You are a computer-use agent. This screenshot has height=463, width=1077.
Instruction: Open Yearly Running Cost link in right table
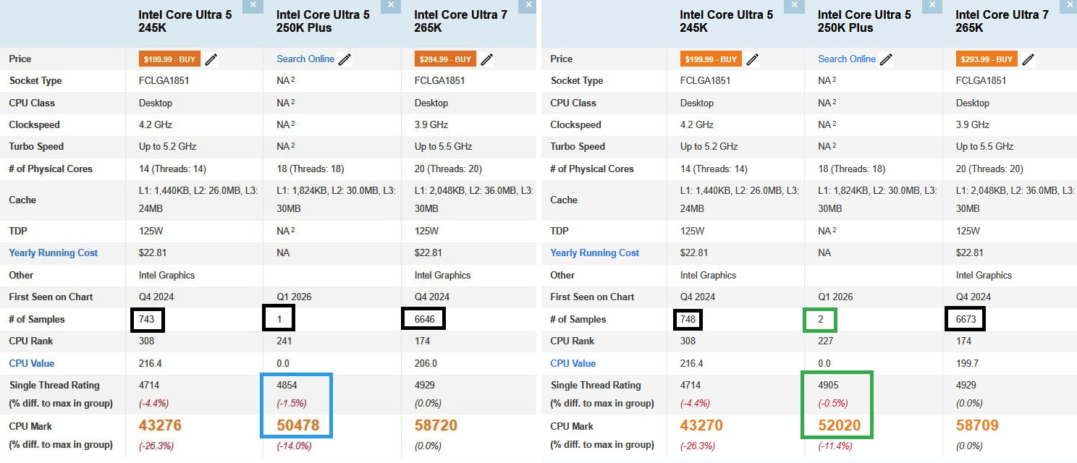click(x=595, y=253)
